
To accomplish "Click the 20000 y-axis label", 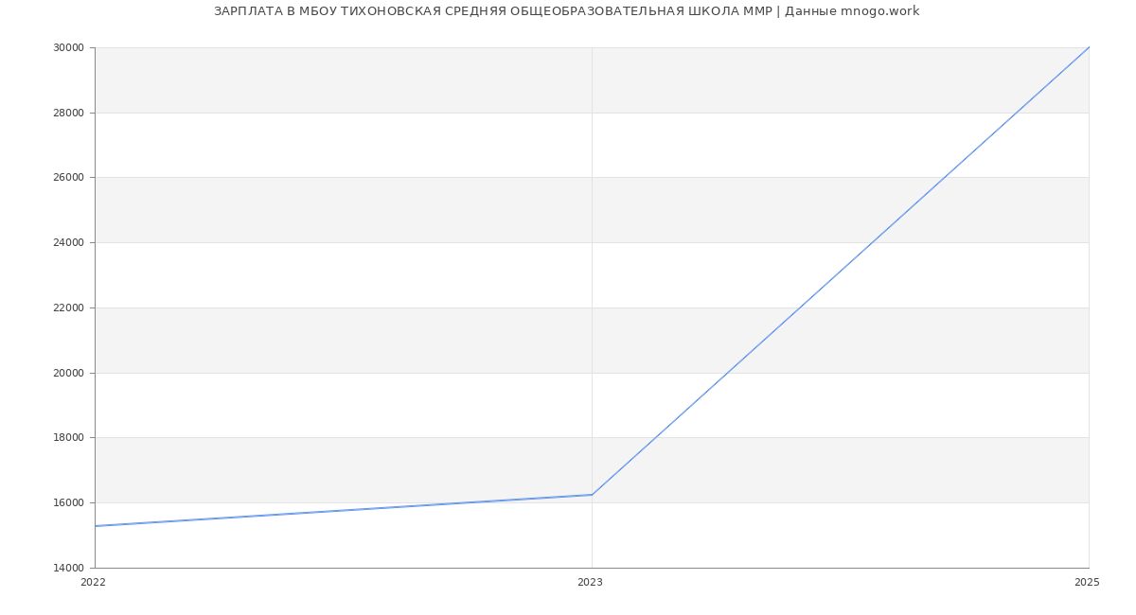I will [68, 373].
